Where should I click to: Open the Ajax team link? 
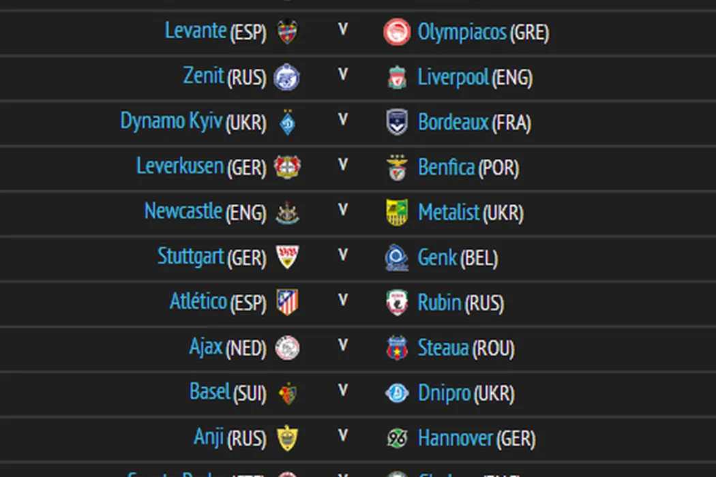206,348
